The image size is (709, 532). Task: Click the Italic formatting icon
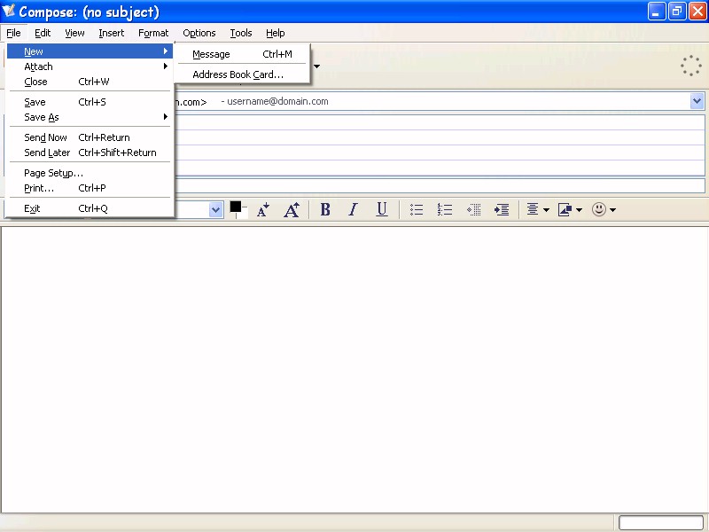click(353, 209)
